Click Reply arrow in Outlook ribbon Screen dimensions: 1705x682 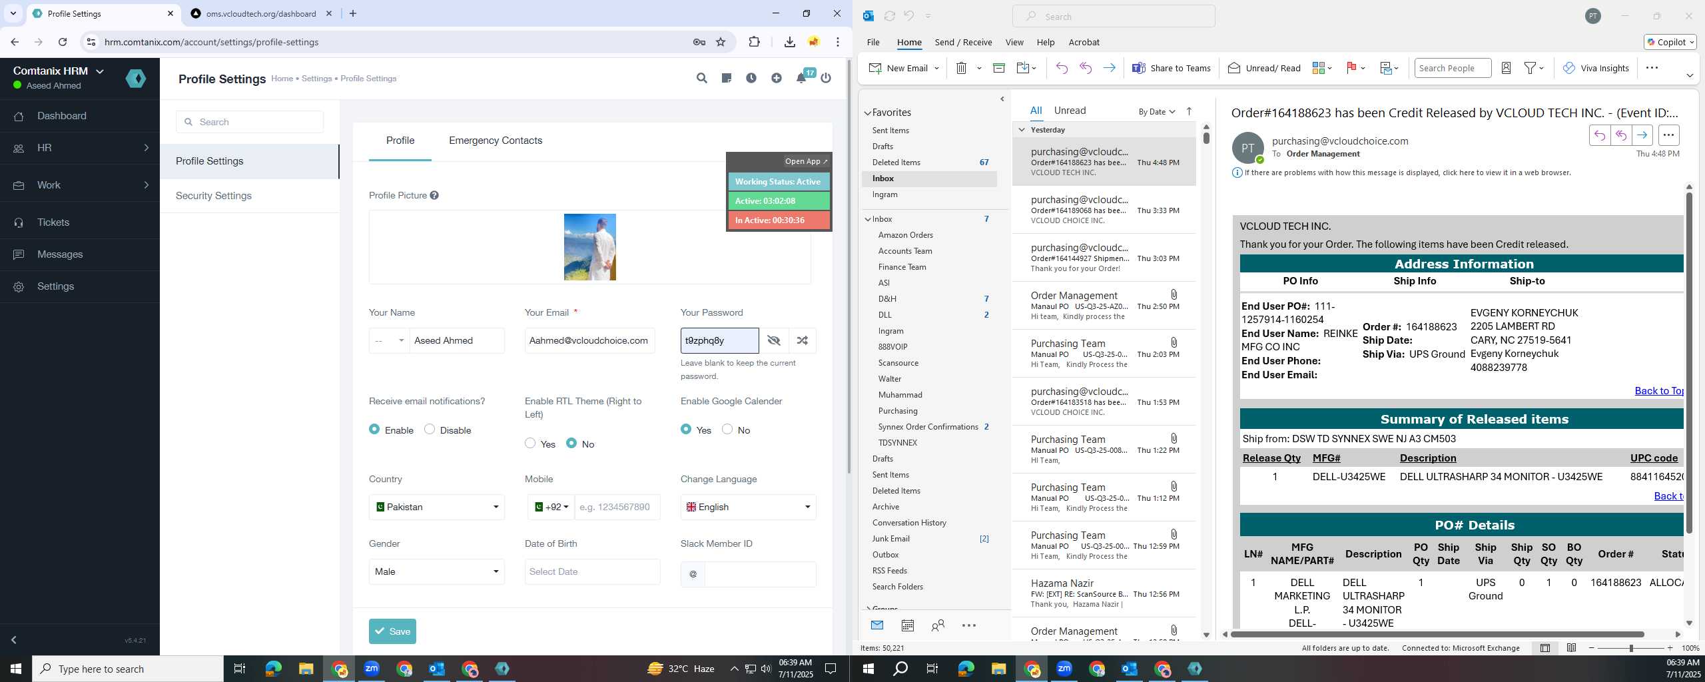coord(1062,68)
